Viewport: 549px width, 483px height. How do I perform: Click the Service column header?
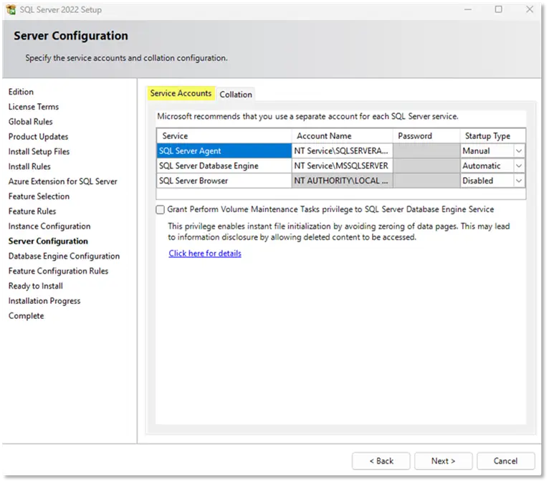(x=224, y=136)
